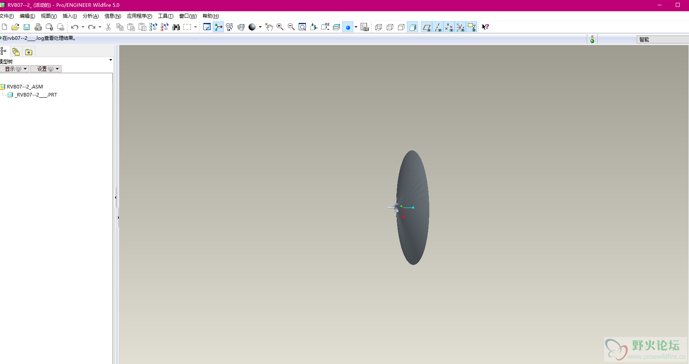Open the selection box dropdown arrow
689x364 pixels.
(196, 27)
